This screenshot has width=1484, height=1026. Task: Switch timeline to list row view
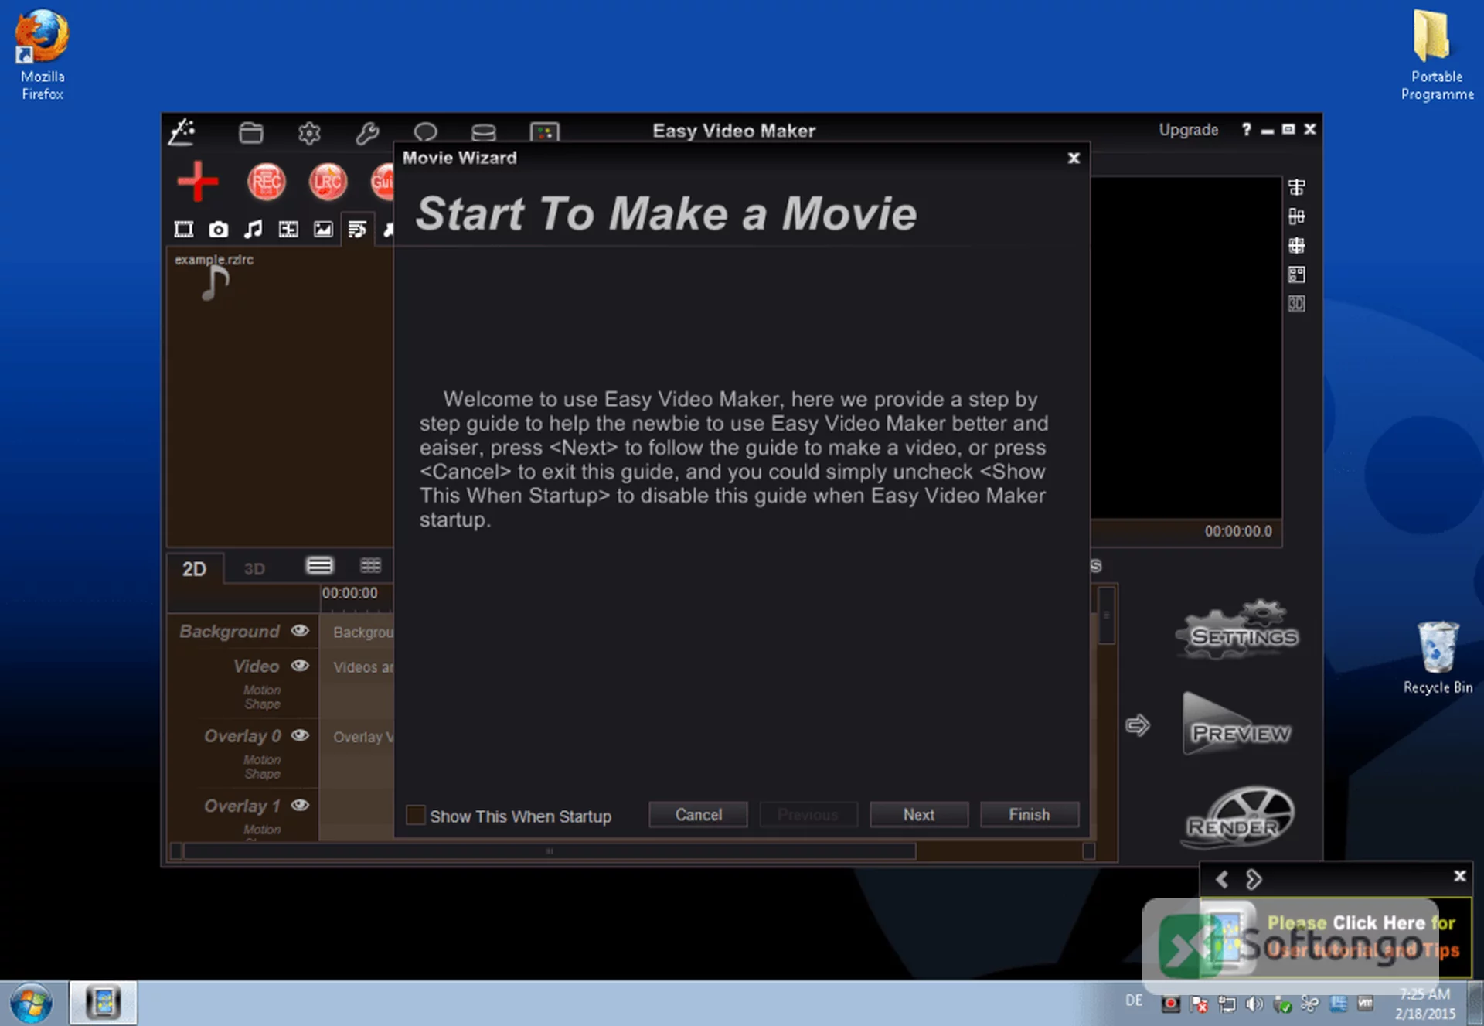pyautogui.click(x=319, y=566)
